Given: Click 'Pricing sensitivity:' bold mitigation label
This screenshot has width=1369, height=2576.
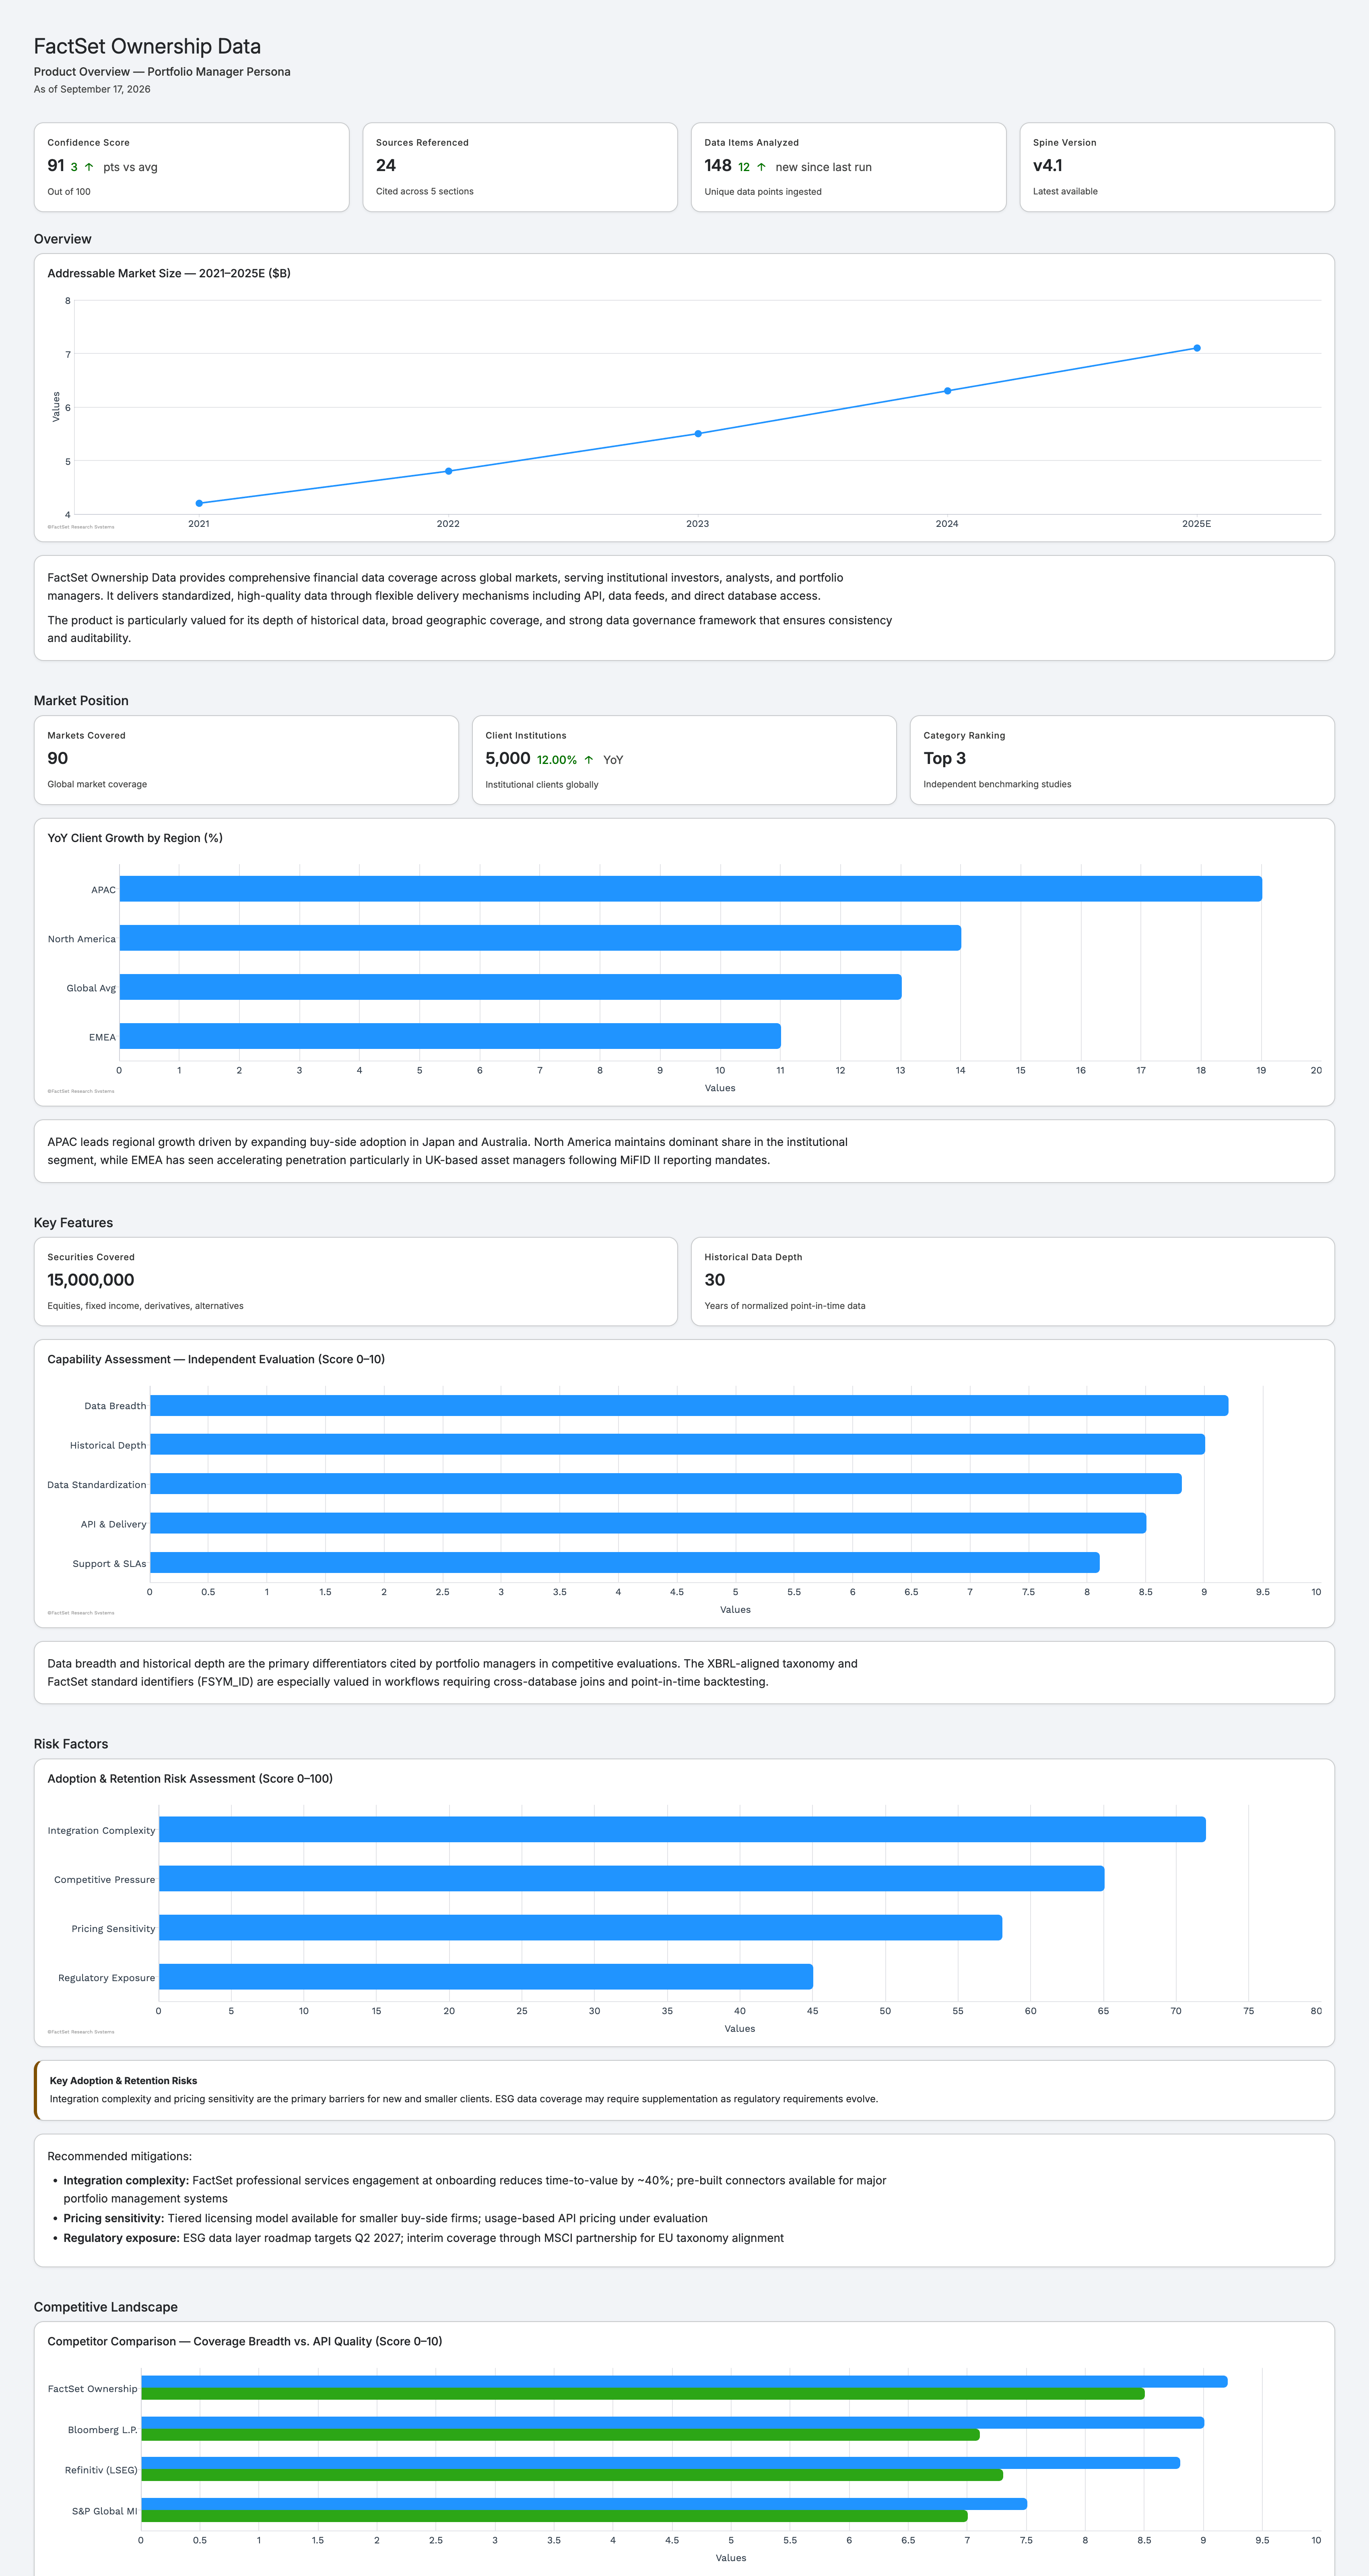Looking at the screenshot, I should tap(114, 2218).
